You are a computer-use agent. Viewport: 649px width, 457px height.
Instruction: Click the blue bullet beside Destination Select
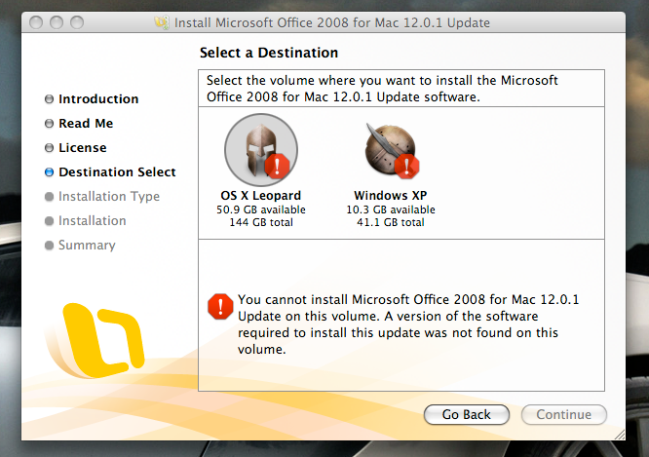pos(50,172)
